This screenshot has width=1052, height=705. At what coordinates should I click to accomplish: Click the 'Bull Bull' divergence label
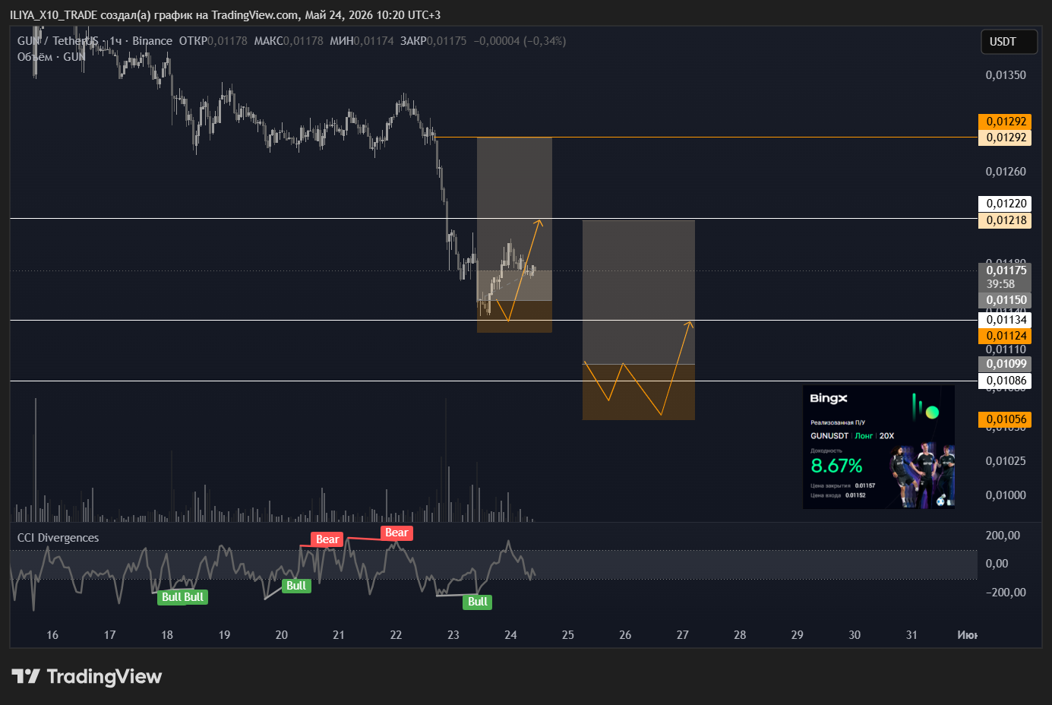[183, 597]
